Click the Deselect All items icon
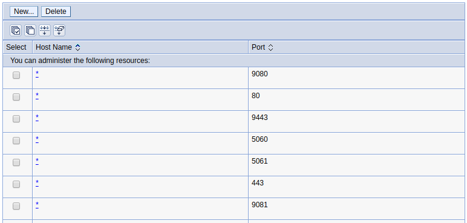The height and width of the screenshot is (223, 467). pos(30,30)
